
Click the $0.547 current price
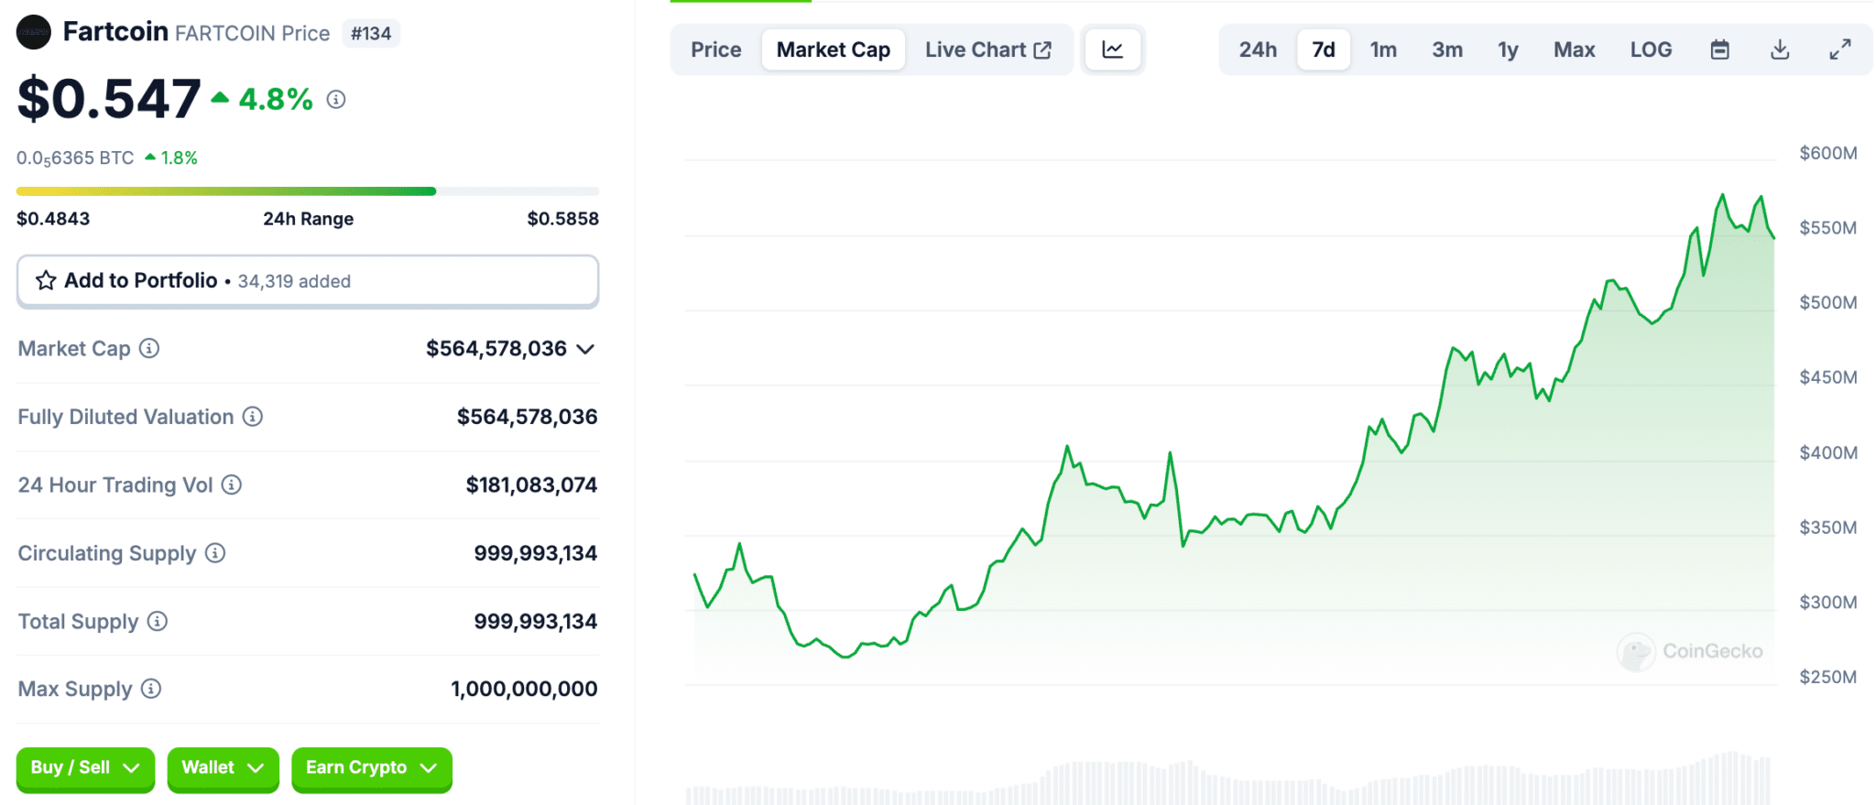click(109, 99)
